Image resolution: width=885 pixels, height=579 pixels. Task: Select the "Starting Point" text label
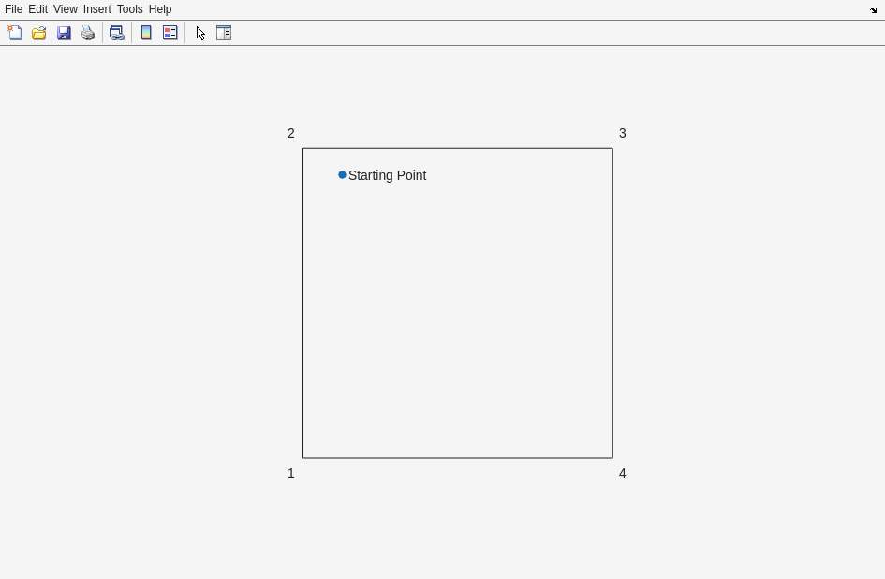[x=387, y=175]
